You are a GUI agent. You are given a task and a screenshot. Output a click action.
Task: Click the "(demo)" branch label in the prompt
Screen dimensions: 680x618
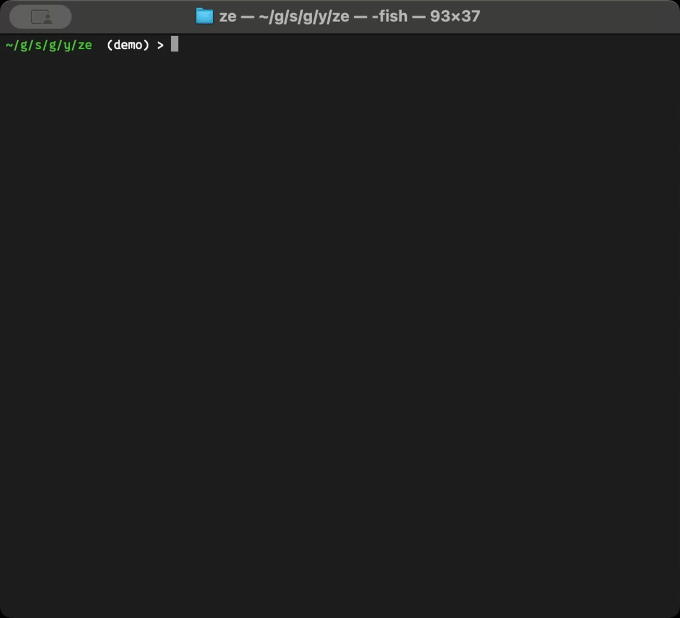128,45
